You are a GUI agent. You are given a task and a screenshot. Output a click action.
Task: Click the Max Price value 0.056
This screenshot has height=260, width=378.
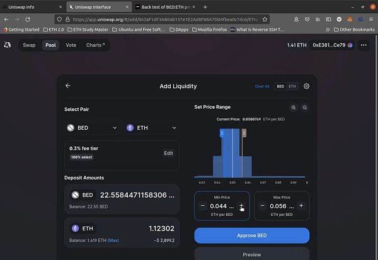282,206
